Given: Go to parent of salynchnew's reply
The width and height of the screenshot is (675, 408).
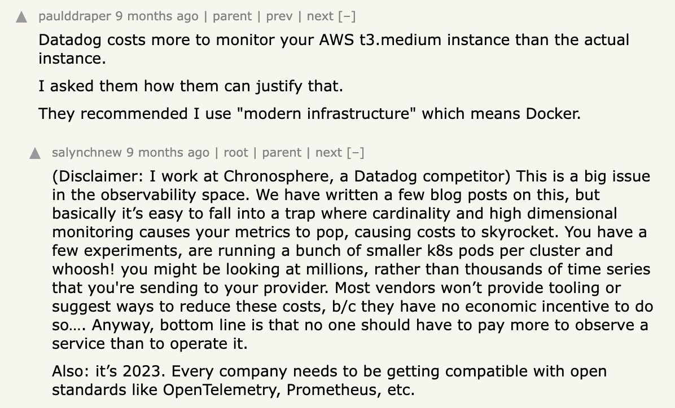Looking at the screenshot, I should point(282,152).
